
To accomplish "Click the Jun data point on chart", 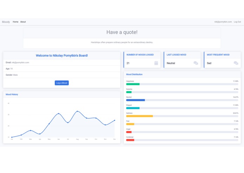I will tap(59, 113).
